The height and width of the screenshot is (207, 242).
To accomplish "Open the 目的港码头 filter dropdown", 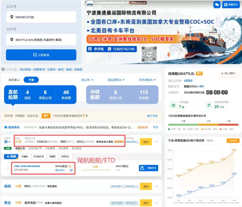I will pyautogui.click(x=147, y=80).
